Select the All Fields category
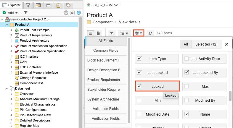 click(x=106, y=41)
